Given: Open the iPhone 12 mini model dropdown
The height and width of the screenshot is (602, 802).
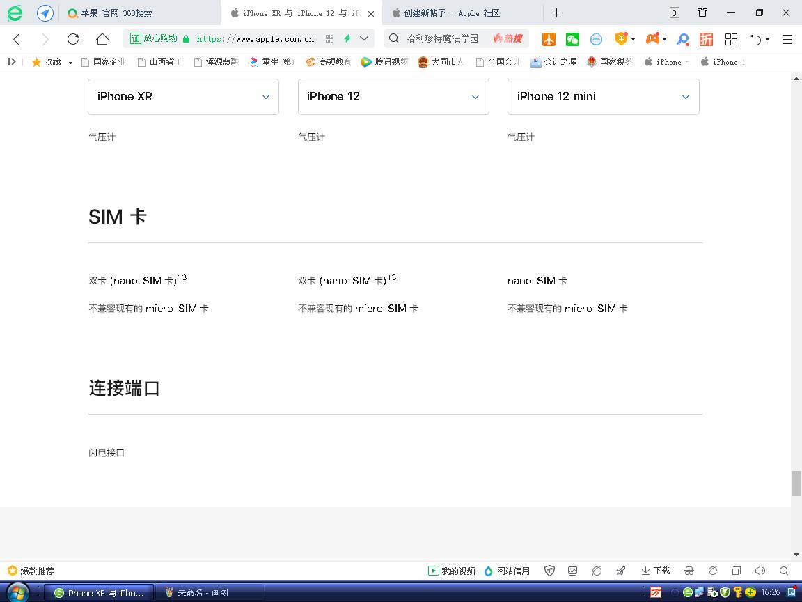Looking at the screenshot, I should pyautogui.click(x=603, y=97).
